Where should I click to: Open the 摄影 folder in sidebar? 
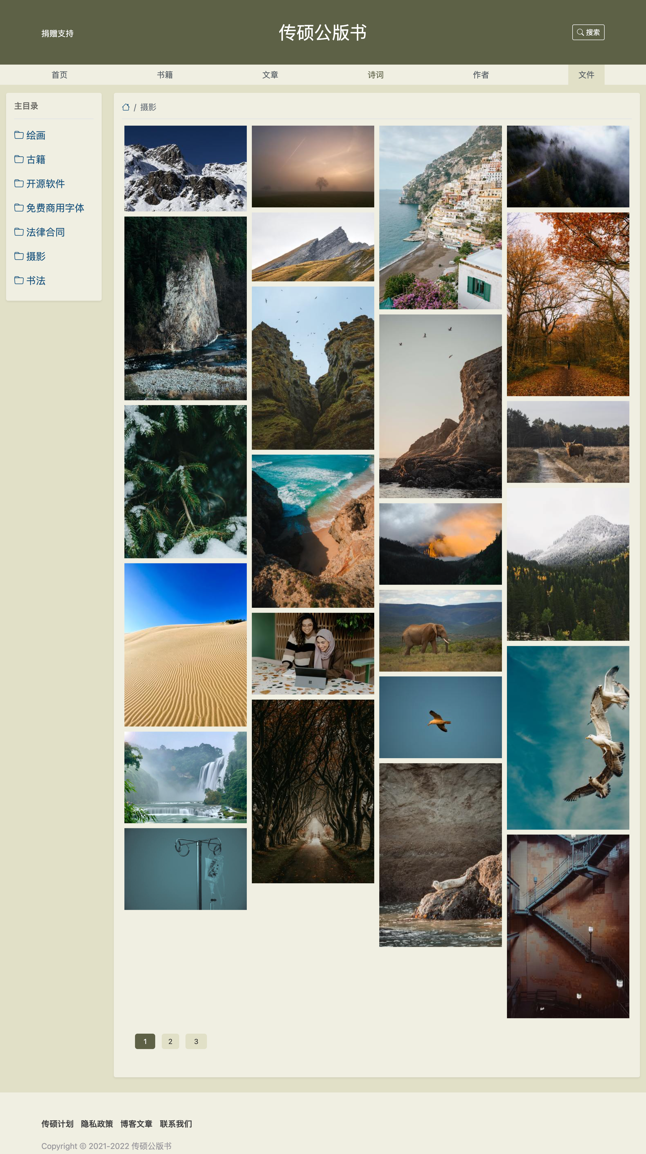(x=30, y=256)
